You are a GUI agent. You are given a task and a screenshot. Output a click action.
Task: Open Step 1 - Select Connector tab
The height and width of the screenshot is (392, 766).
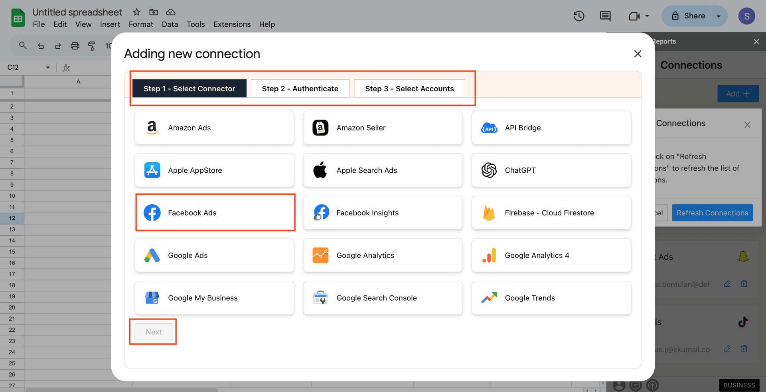pyautogui.click(x=190, y=89)
